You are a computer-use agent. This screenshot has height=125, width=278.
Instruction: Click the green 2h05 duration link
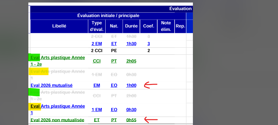click(x=131, y=61)
